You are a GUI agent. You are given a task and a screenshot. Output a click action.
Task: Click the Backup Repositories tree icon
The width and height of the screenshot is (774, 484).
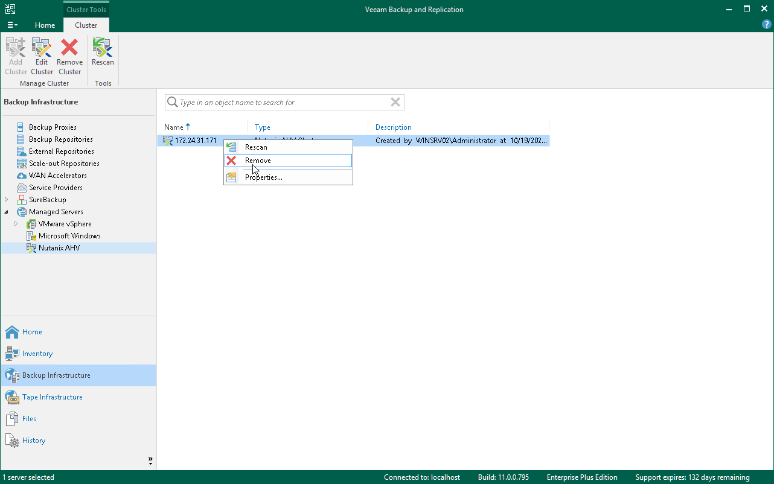point(21,139)
